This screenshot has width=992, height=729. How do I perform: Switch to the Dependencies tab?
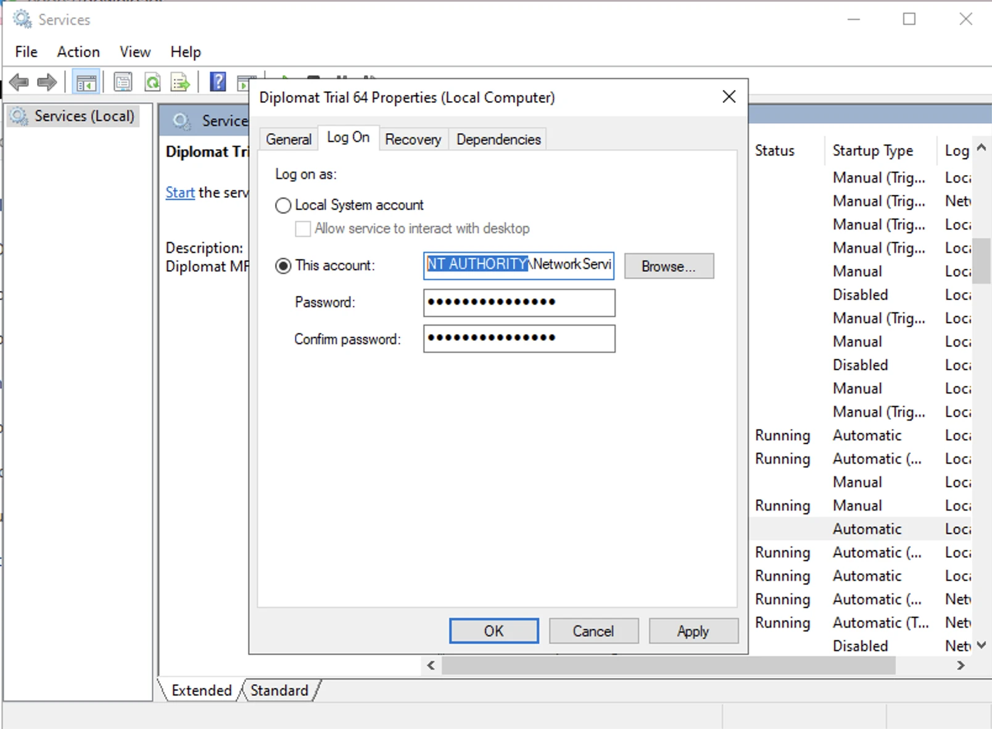498,139
